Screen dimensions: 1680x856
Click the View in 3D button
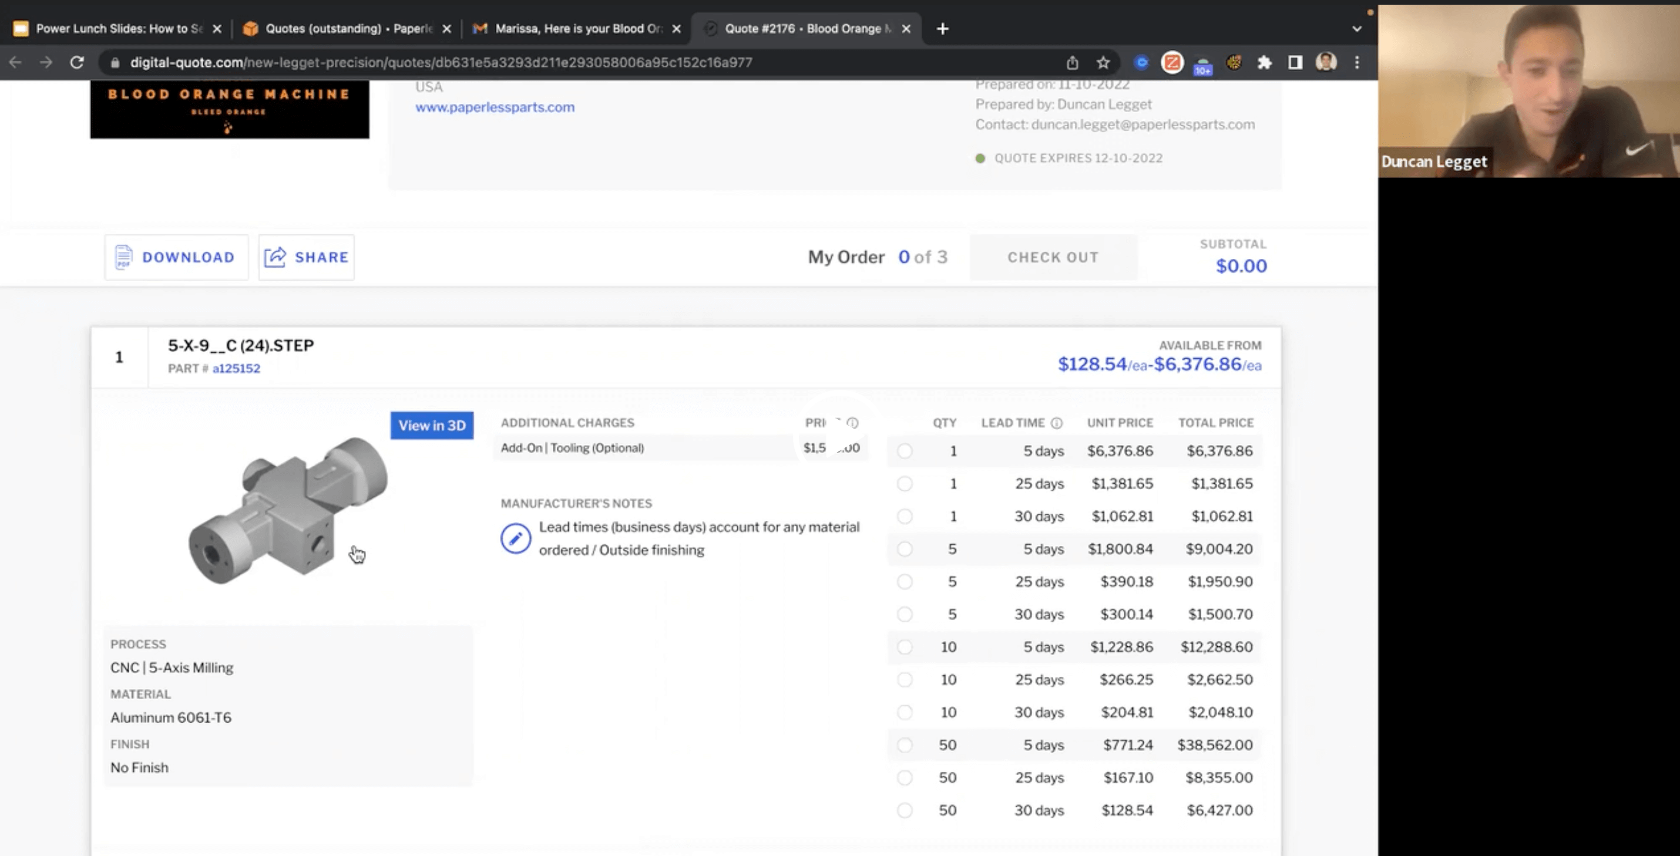(432, 426)
